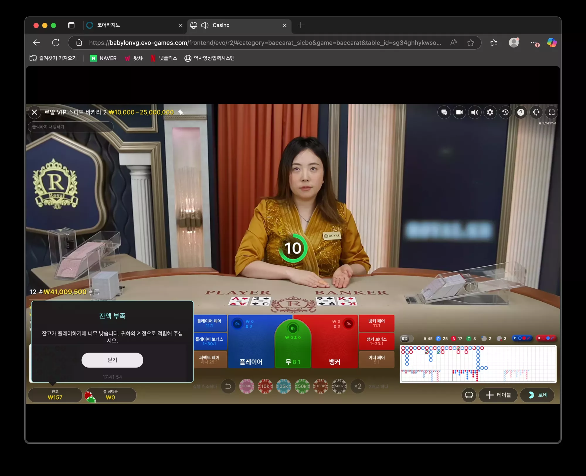Open the roadmap scoreboard panel
Image resolution: width=586 pixels, height=476 pixels.
click(x=478, y=364)
